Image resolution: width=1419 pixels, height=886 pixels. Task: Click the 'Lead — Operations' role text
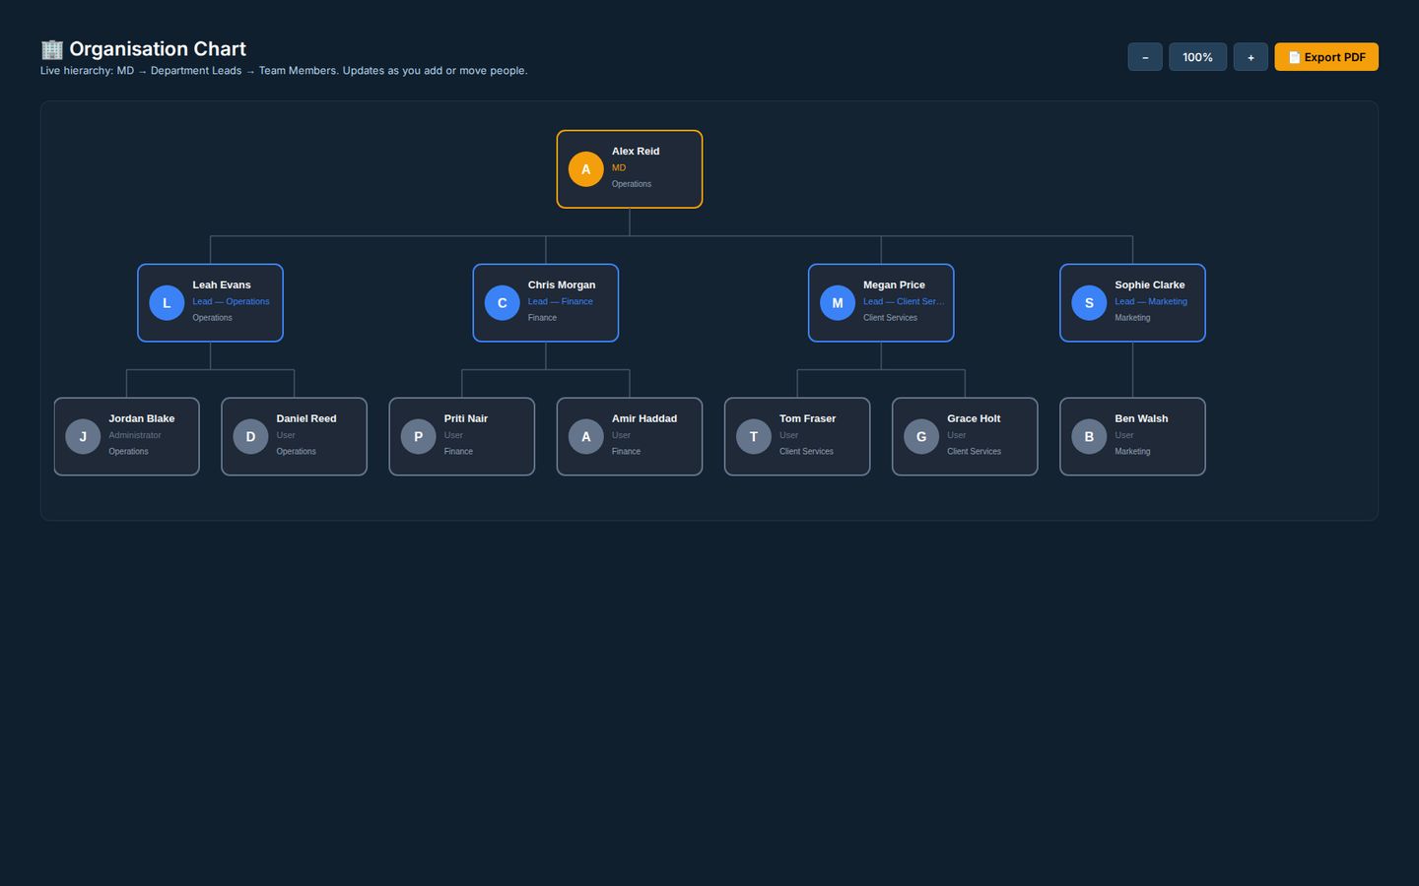231,302
